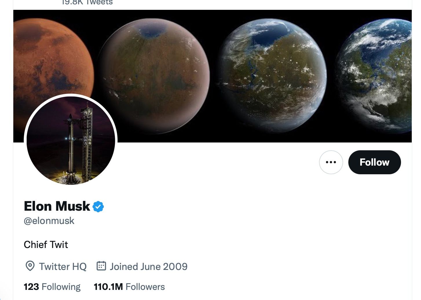Open the three-dot more options menu
The height and width of the screenshot is (300, 421).
[331, 162]
